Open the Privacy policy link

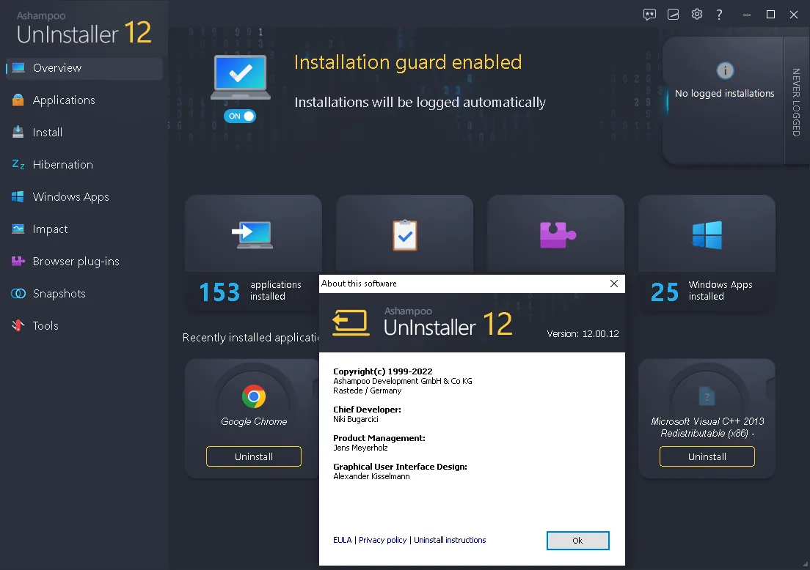point(383,540)
